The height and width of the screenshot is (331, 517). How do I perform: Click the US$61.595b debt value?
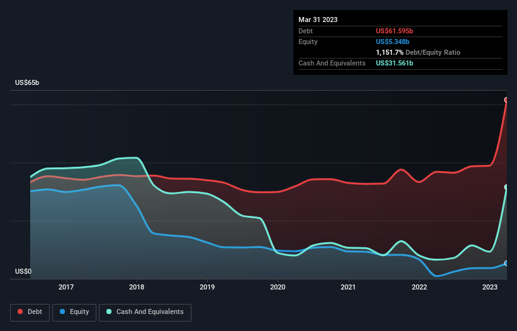pos(394,31)
